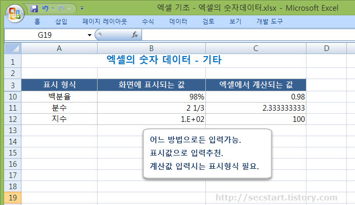
Task: Select the cell showing 100
Action: (256, 119)
